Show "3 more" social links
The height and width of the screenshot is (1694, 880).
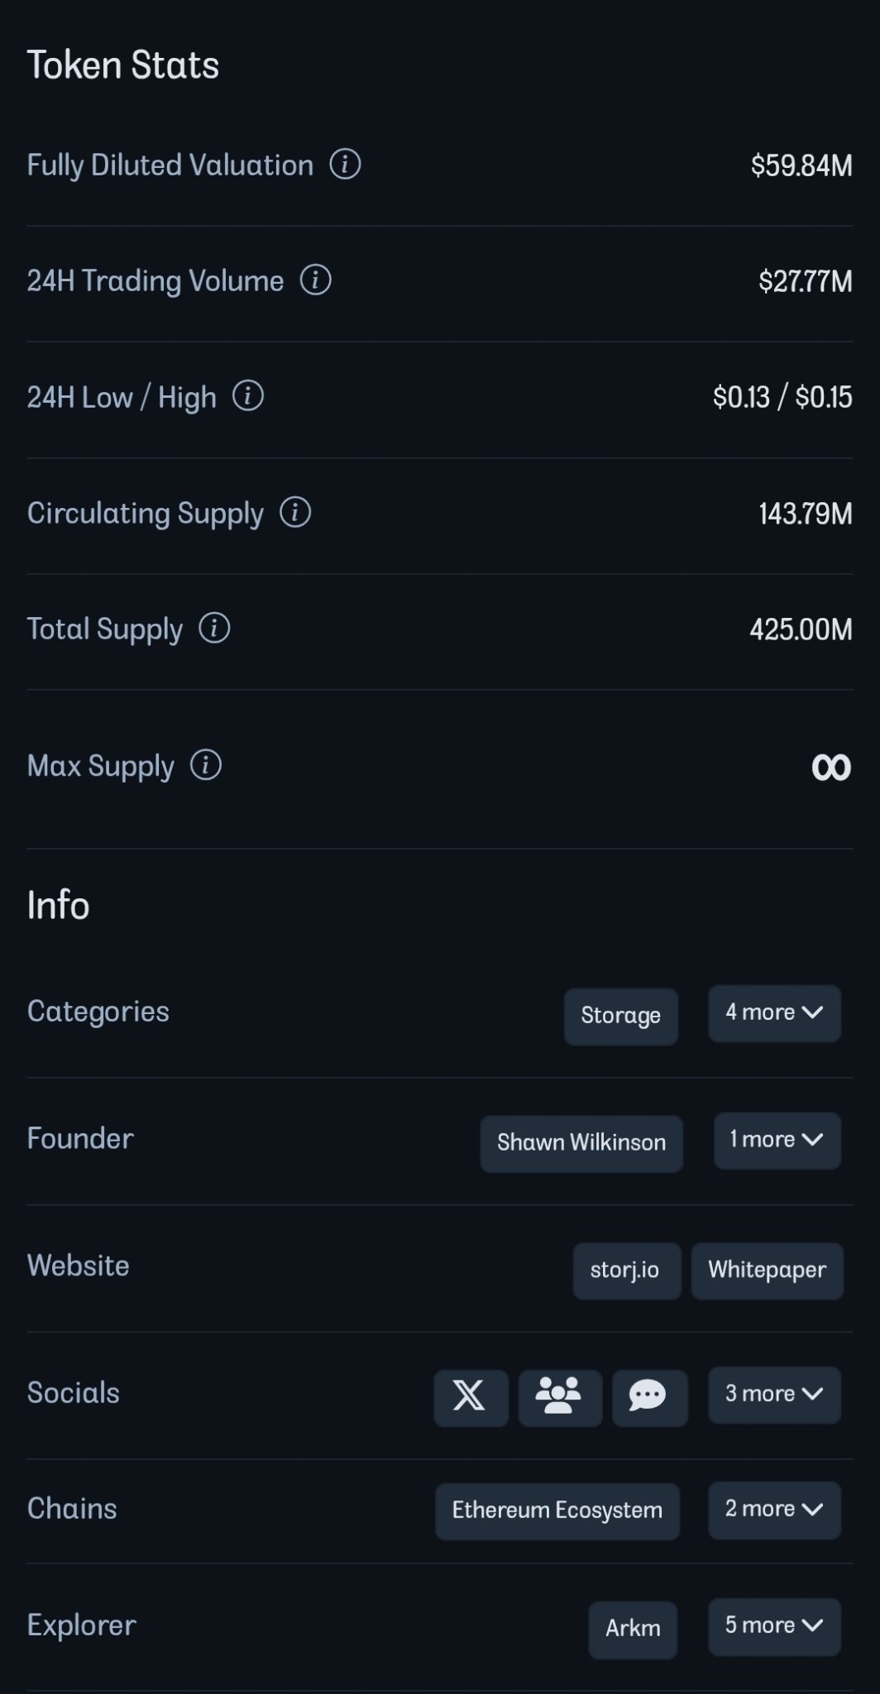[774, 1395]
